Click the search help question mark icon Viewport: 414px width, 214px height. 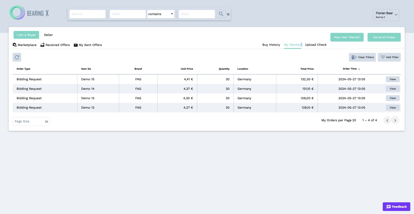[x=228, y=14]
